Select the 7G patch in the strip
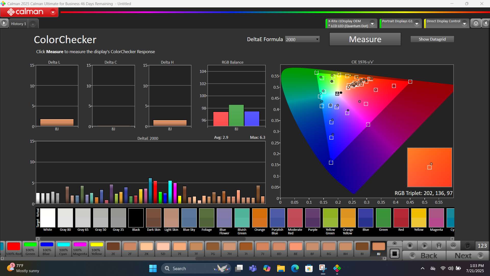Screen dimensions: 490x276 coord(213,249)
